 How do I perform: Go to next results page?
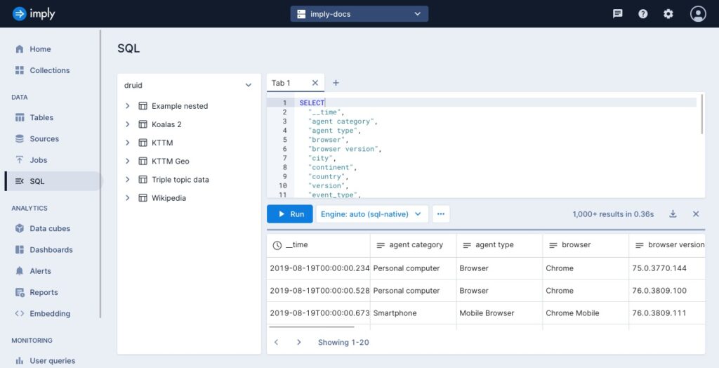[x=299, y=342]
